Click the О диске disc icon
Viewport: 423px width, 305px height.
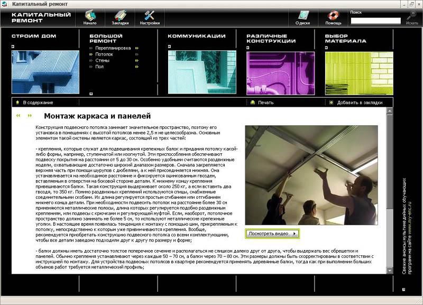pos(302,15)
